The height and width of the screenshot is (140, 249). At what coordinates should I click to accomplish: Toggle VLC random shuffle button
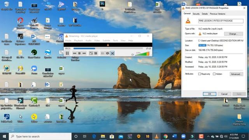point(112,53)
